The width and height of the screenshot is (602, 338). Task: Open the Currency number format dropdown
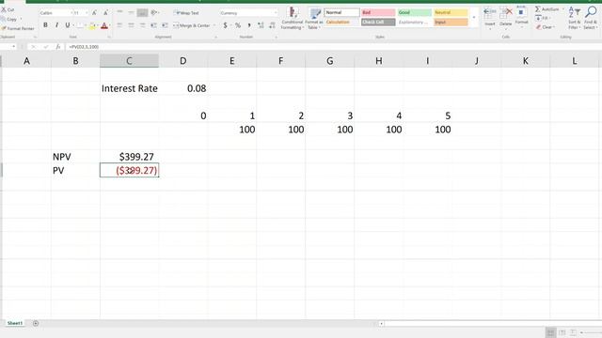click(x=275, y=13)
